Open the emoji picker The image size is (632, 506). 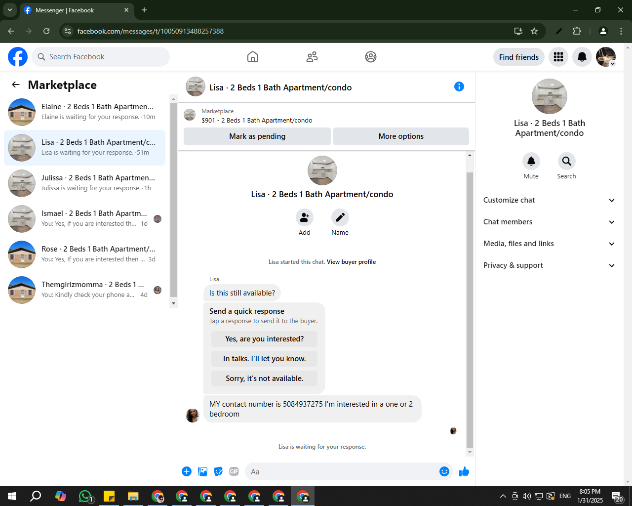click(444, 471)
